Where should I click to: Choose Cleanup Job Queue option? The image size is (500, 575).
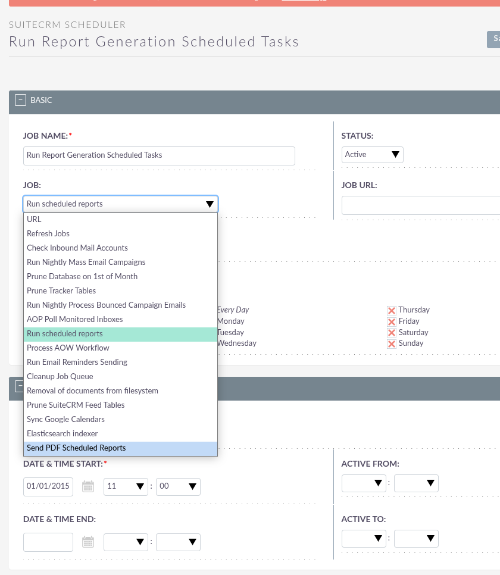(x=120, y=377)
